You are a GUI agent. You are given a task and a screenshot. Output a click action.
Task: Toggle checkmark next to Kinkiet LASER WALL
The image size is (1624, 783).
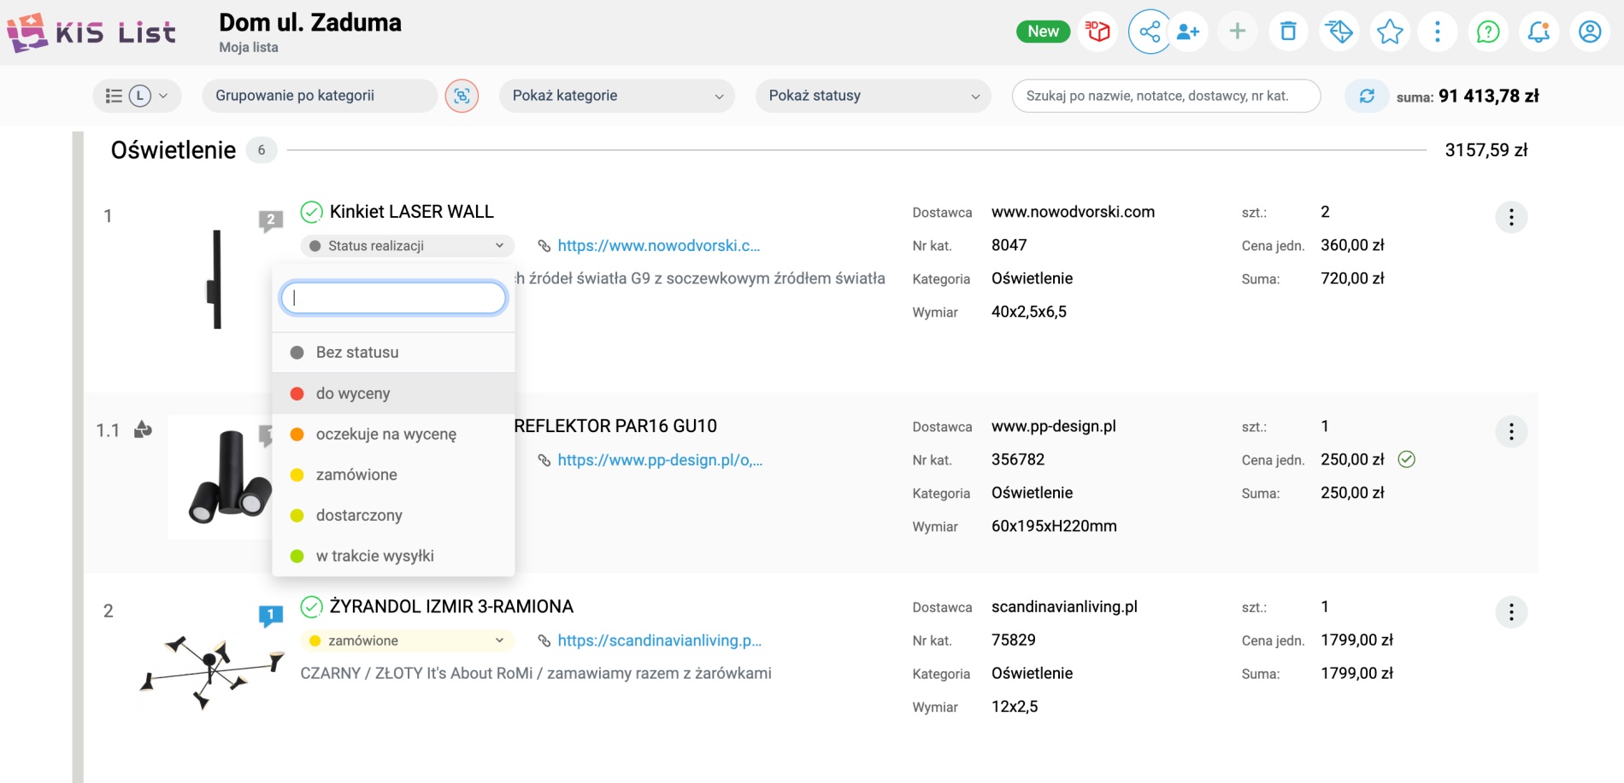(311, 212)
